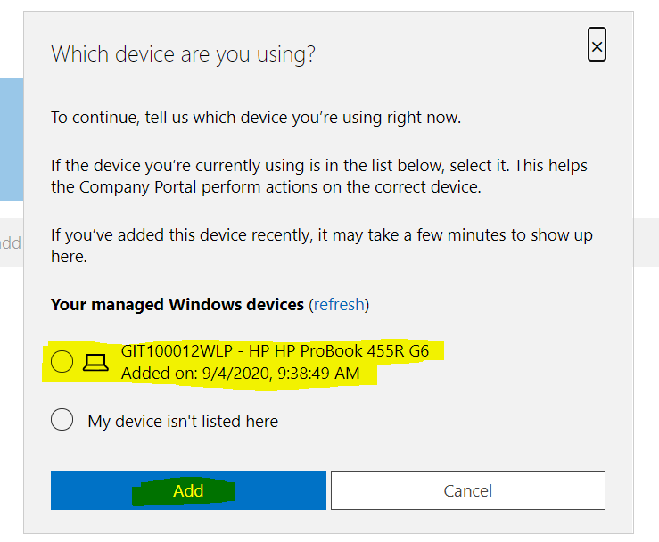Click the "If you've added this device recently" paragraph
This screenshot has width=659, height=542.
tap(321, 235)
